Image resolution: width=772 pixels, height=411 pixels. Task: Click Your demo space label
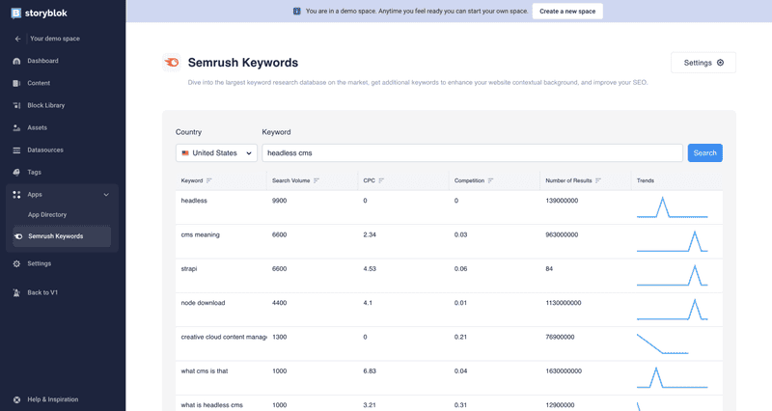tap(55, 39)
